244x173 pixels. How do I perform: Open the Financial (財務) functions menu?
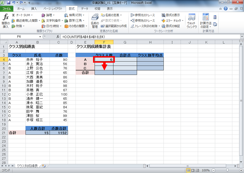click(18, 26)
